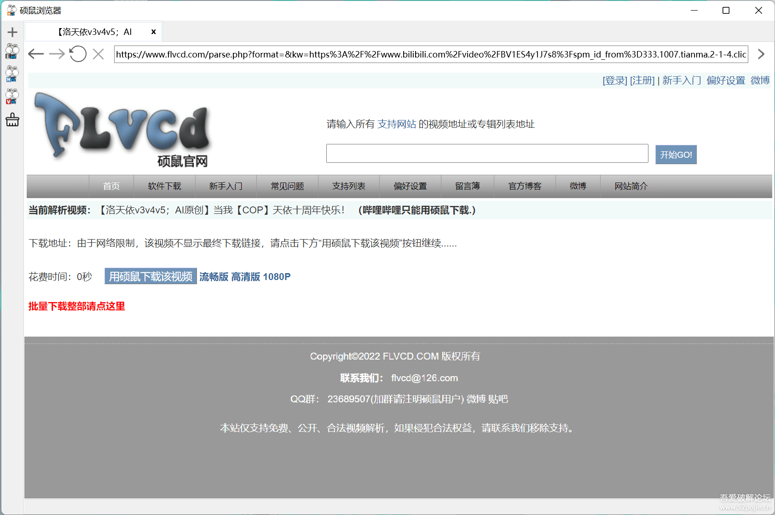This screenshot has width=775, height=515.
Task: Reload the page with the refresh icon
Action: [78, 54]
